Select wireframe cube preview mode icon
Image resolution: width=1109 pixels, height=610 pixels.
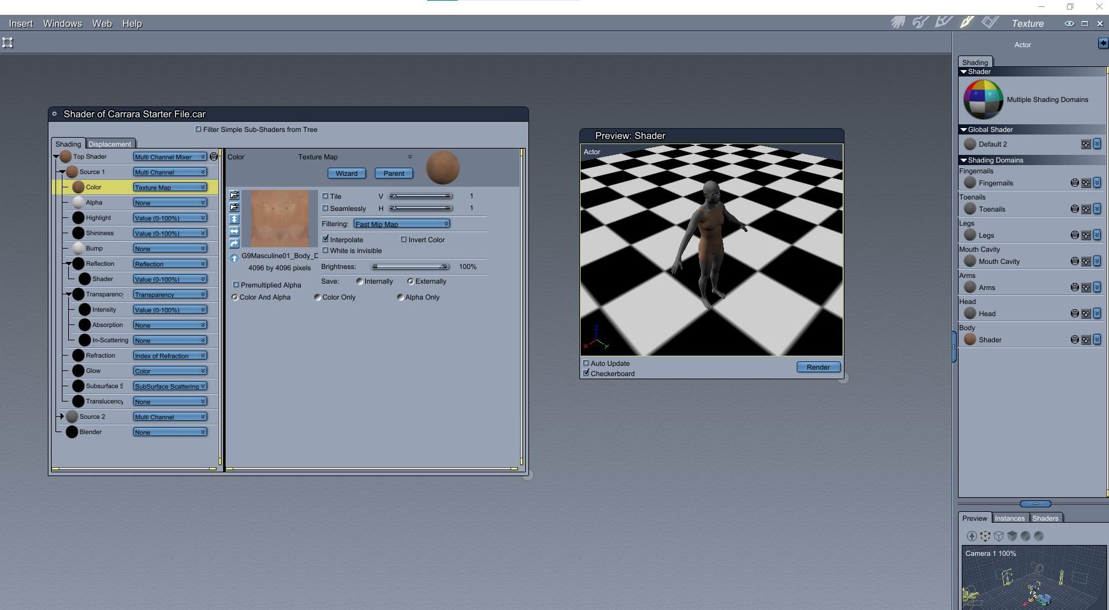[x=999, y=536]
